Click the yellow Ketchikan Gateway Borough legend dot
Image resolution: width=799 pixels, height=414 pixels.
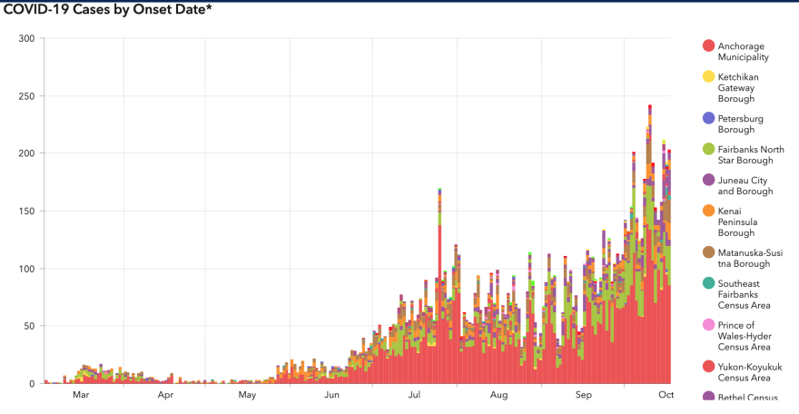708,77
